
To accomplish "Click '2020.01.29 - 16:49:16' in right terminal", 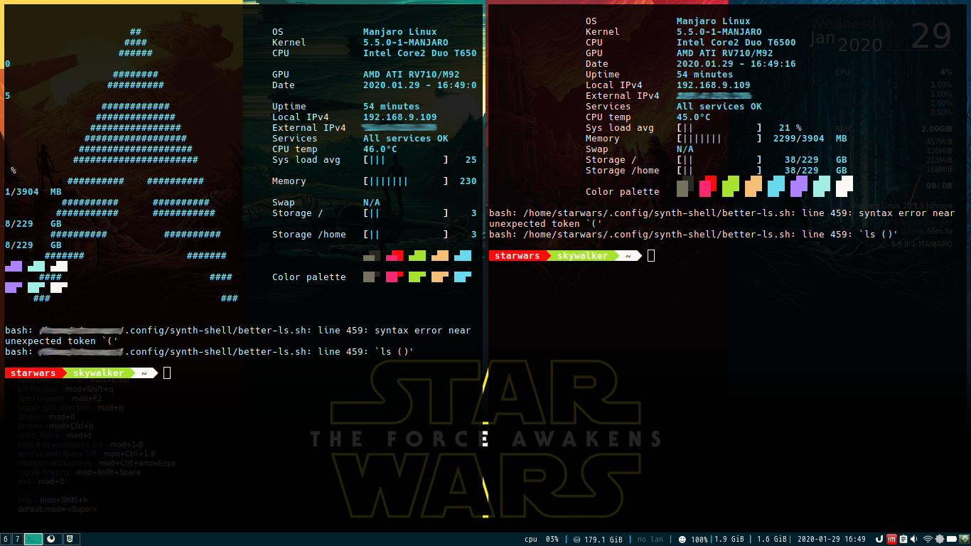I will click(x=736, y=64).
